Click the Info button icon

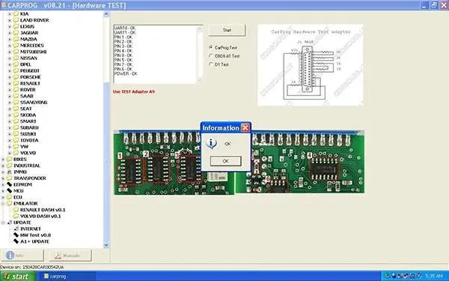(x=10, y=256)
